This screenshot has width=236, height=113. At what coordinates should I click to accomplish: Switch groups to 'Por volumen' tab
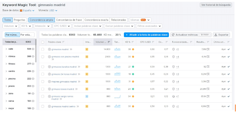coord(27,35)
